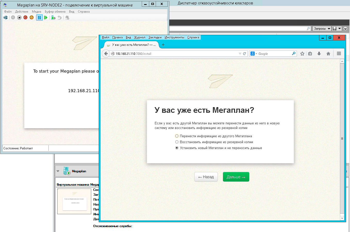
Task: Open the Firefox Правка menu
Action: pyautogui.click(x=118, y=37)
